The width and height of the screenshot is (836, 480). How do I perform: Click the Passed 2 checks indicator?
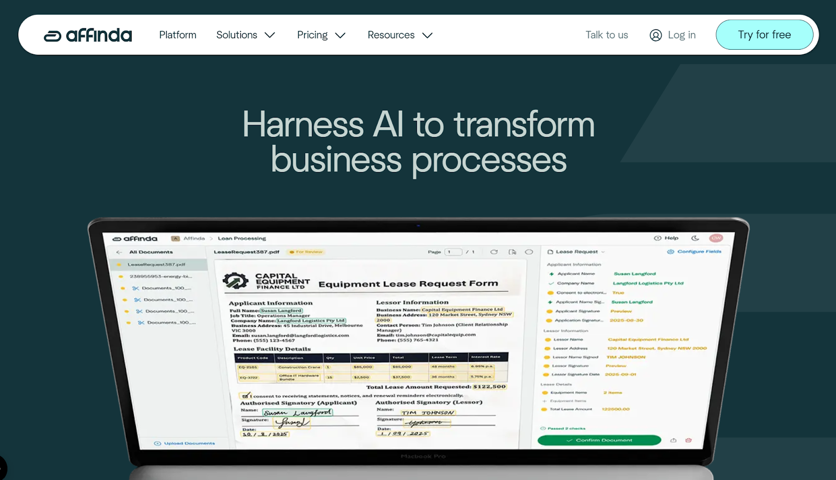coord(563,428)
